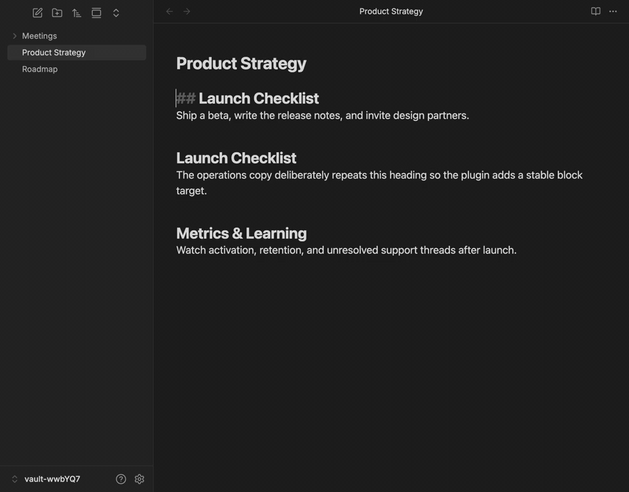This screenshot has height=492, width=629.
Task: Toggle auto-reveal current file
Action: click(96, 13)
